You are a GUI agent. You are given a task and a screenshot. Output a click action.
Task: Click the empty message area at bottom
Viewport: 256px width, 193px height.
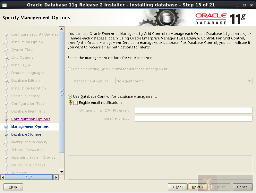pyautogui.click(x=160, y=167)
